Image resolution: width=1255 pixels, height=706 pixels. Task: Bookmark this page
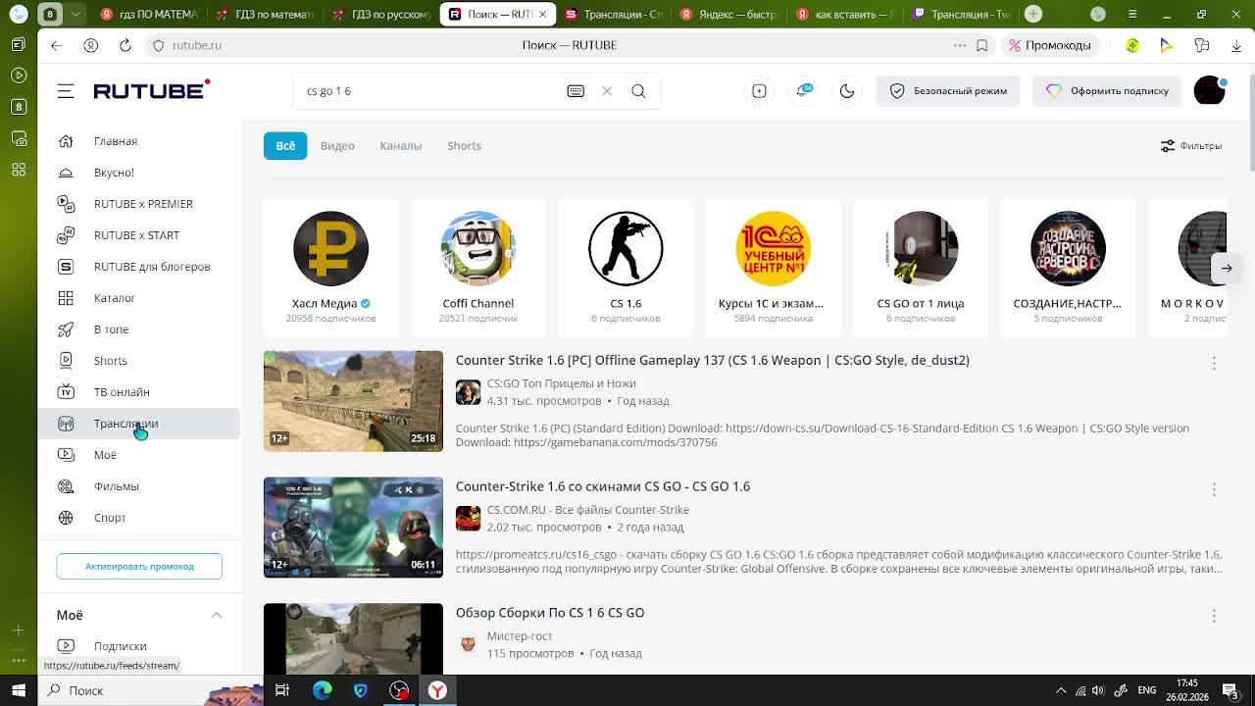point(981,45)
